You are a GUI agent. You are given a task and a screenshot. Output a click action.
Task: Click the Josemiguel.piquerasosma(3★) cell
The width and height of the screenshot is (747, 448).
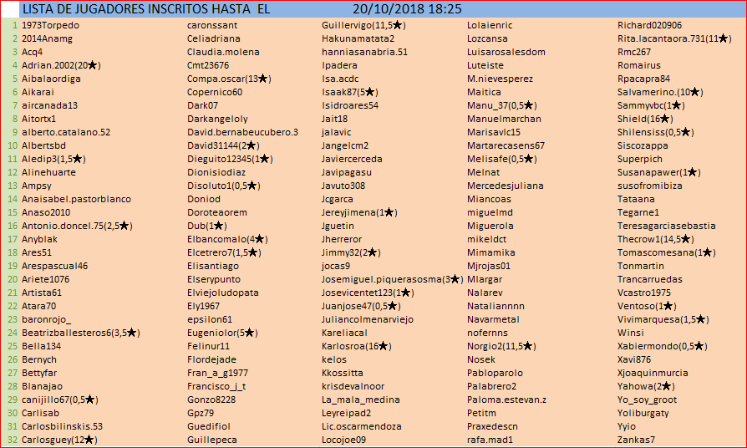tap(392, 279)
